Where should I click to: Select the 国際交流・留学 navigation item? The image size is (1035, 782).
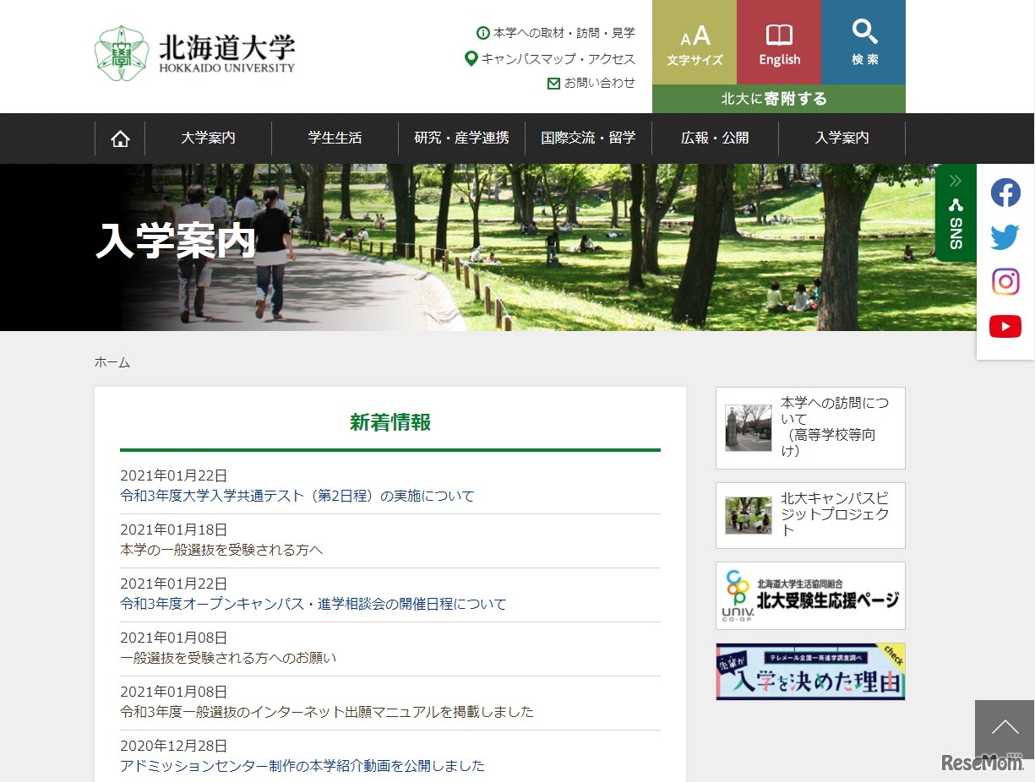tap(588, 138)
